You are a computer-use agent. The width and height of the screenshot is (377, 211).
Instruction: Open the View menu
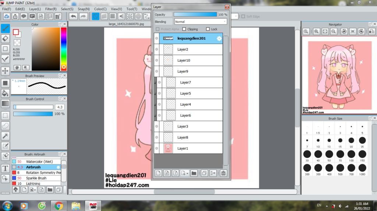coord(116,9)
